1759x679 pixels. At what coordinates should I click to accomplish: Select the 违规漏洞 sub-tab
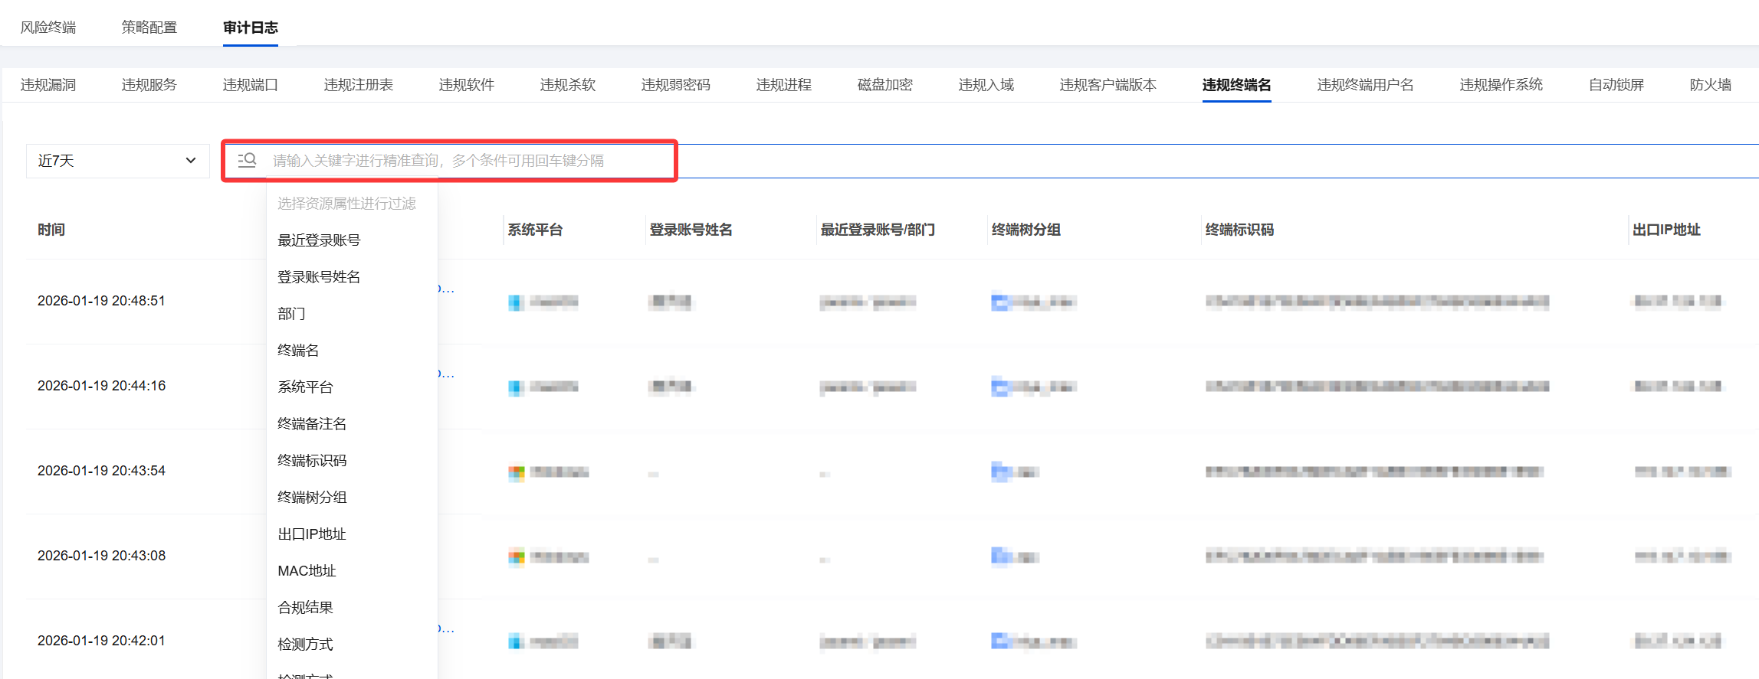click(48, 85)
